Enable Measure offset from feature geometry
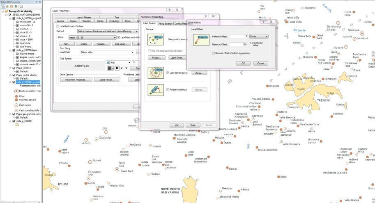 pyautogui.click(x=213, y=53)
